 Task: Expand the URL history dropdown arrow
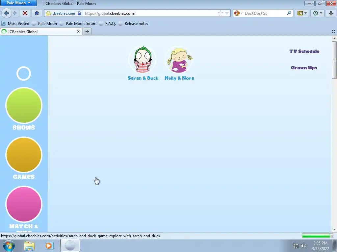(227, 13)
